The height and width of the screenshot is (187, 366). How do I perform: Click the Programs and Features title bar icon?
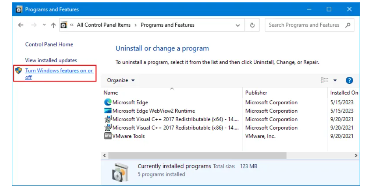(19, 9)
